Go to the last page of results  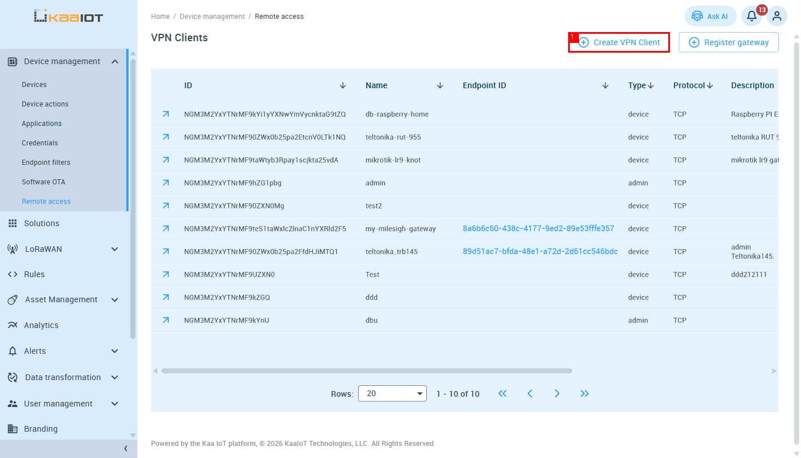pyautogui.click(x=584, y=393)
